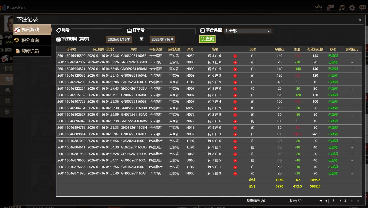Click the music note icon
The image size is (368, 208).
pyautogui.click(x=342, y=8)
